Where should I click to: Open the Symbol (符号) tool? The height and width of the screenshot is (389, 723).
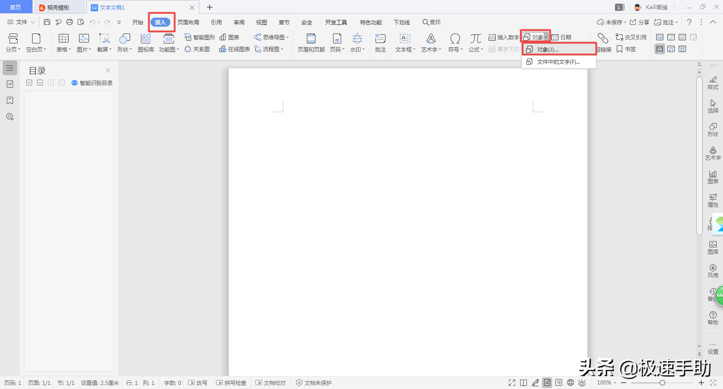click(455, 43)
